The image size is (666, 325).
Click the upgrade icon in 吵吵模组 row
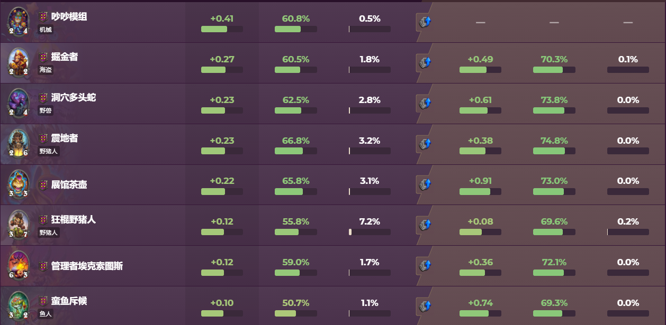(x=425, y=22)
